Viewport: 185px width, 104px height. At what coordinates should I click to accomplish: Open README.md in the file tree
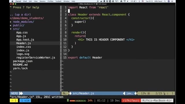tap(20, 65)
